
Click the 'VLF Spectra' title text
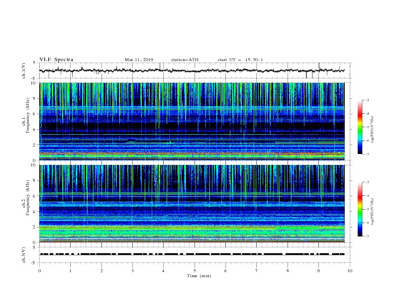coord(56,60)
